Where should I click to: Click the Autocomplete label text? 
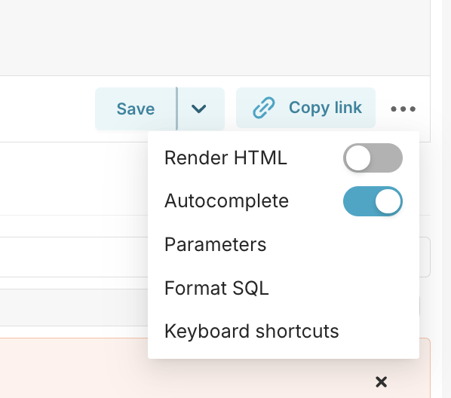pyautogui.click(x=226, y=201)
